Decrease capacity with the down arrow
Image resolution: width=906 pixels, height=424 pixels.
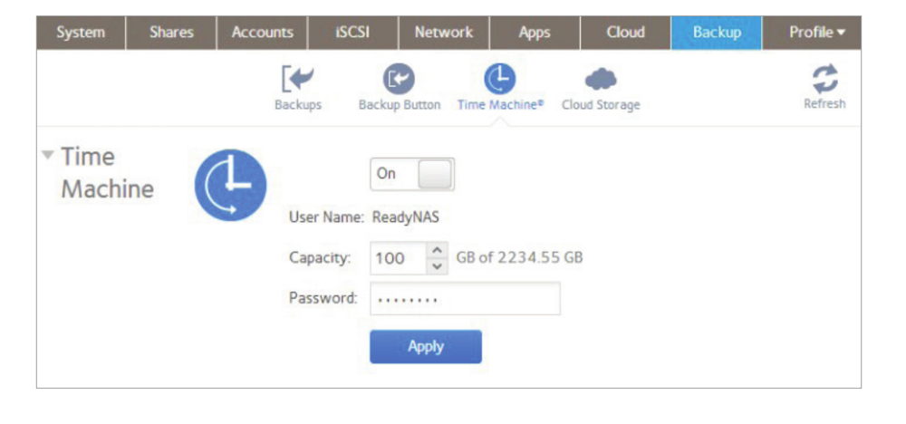coord(437,265)
